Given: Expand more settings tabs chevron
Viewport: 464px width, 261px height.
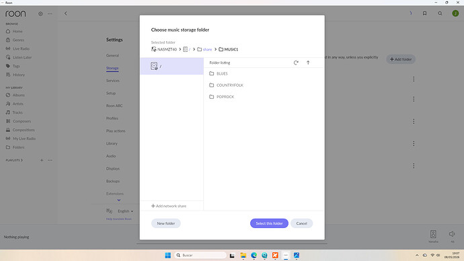Looking at the screenshot, I should (x=118, y=200).
